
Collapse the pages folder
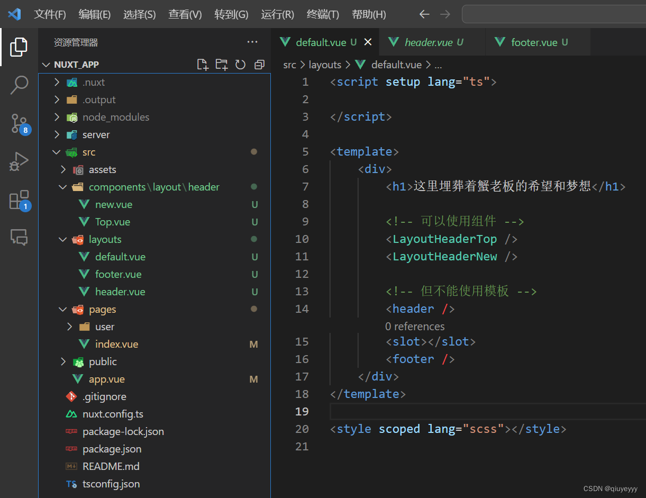pos(63,310)
